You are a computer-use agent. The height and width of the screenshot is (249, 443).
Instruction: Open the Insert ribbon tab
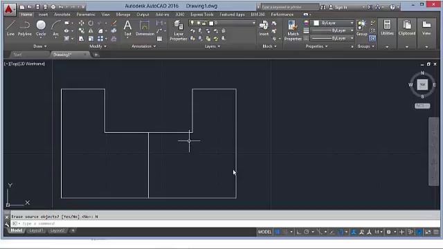(x=43, y=15)
